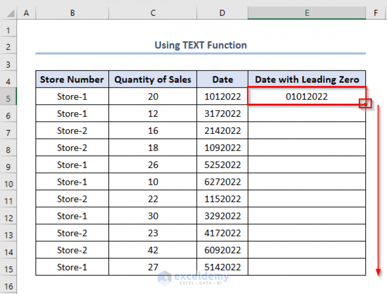The width and height of the screenshot is (387, 294).
Task: Select date cell 4172022
Action: (x=222, y=233)
